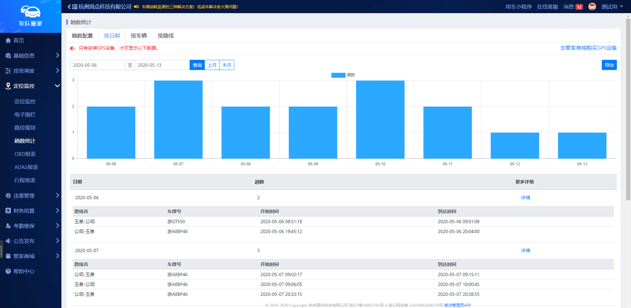Export data with the 导出 button

609,65
